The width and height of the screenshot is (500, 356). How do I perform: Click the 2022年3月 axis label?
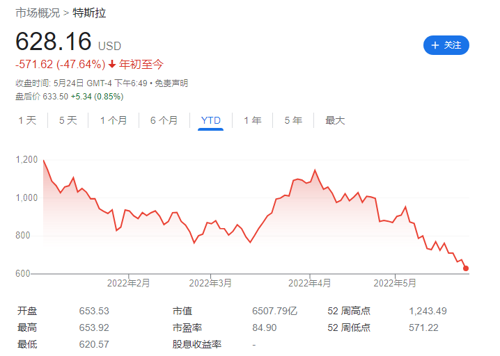click(210, 283)
